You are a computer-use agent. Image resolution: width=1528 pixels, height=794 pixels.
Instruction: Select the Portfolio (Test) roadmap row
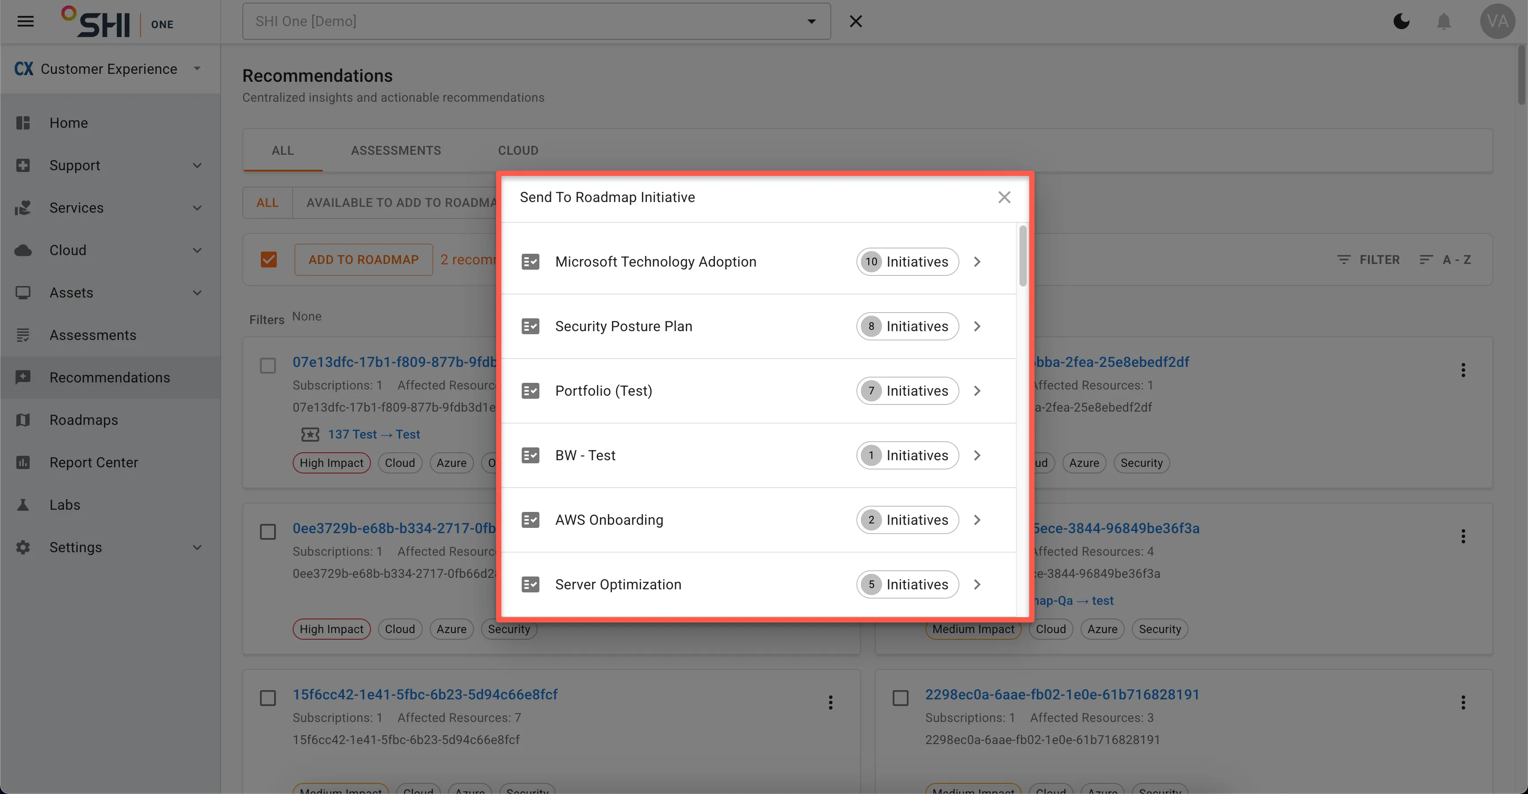(x=759, y=391)
